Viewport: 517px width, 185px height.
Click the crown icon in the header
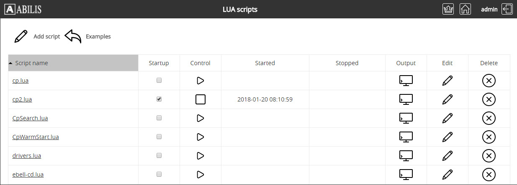[448, 9]
